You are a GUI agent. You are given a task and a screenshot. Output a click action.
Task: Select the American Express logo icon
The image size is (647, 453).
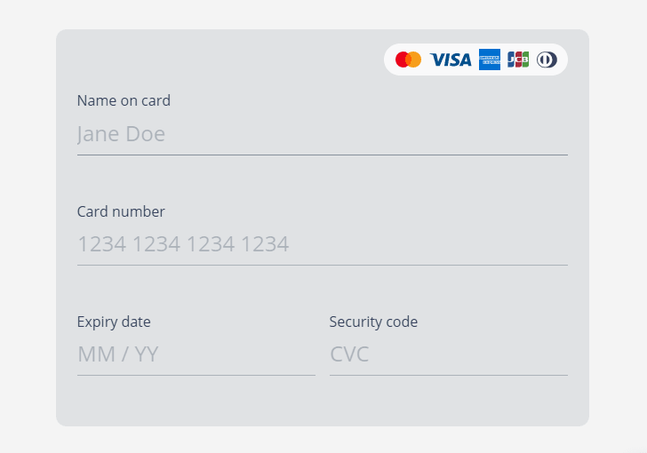click(x=490, y=60)
